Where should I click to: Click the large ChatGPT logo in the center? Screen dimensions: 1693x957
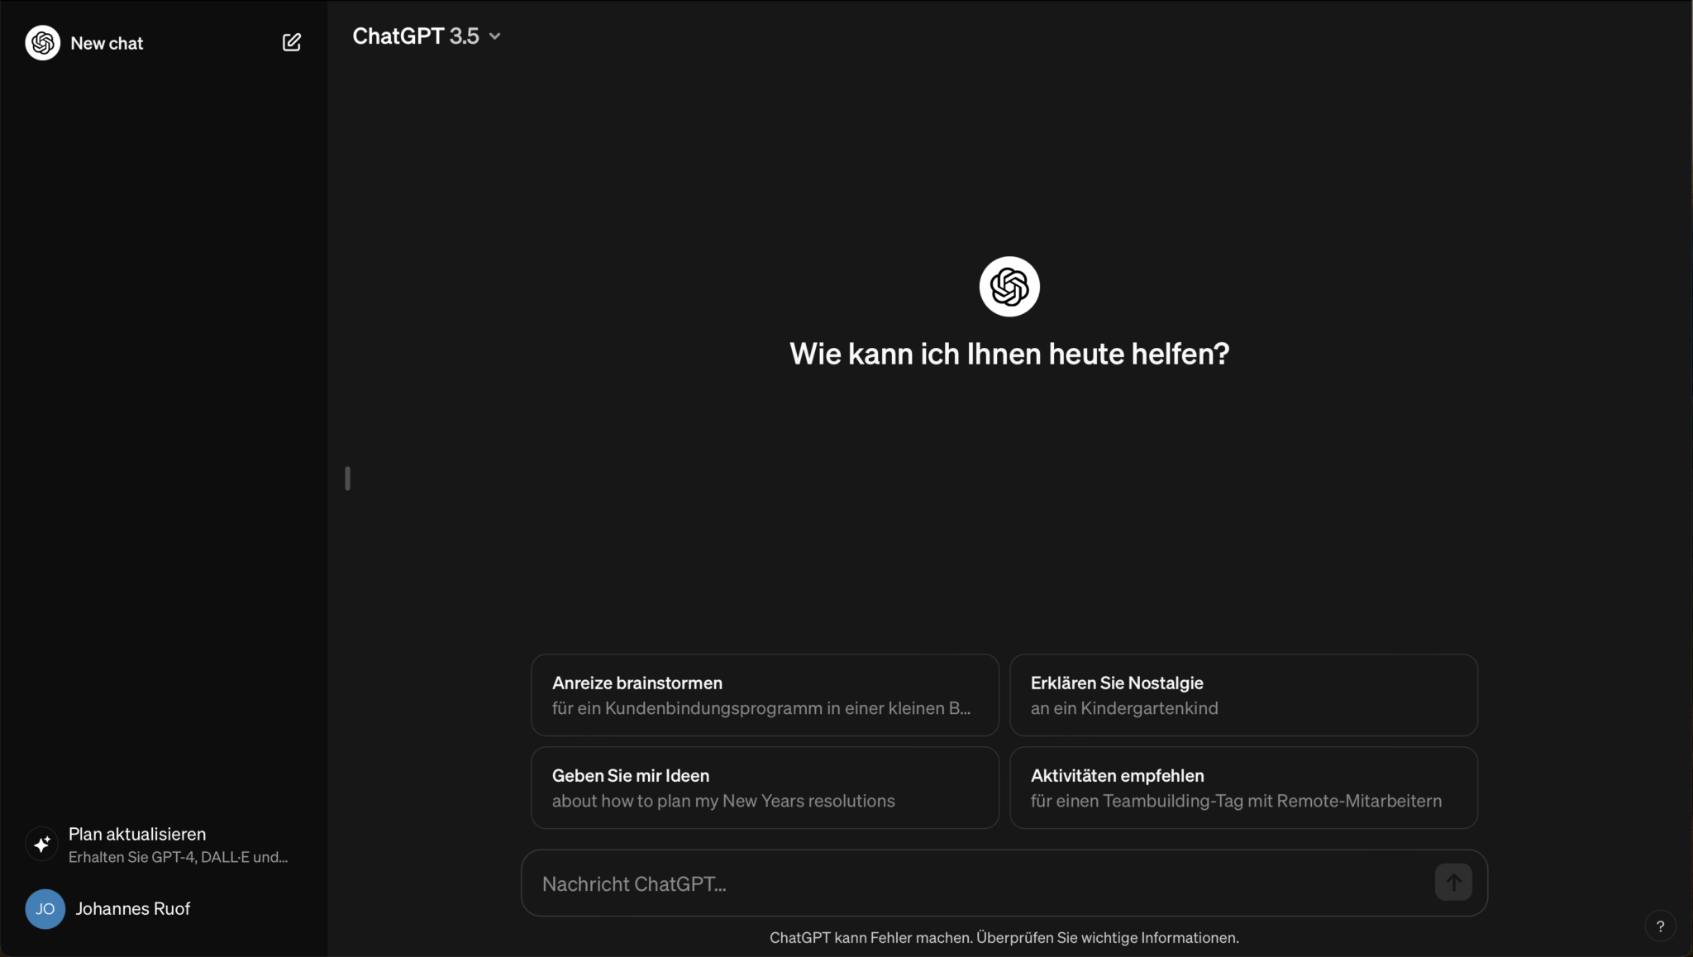[x=1009, y=286]
